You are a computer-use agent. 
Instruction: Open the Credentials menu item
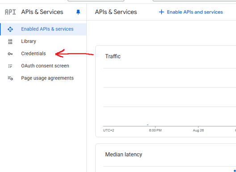43,54
